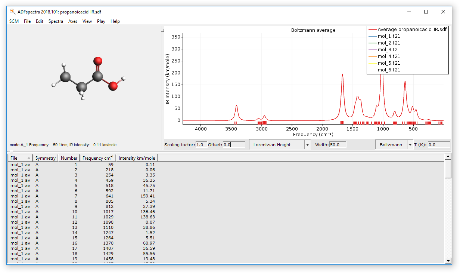Click the vertical scrollbar thumb of table
460x273 pixels.
[x=448, y=169]
